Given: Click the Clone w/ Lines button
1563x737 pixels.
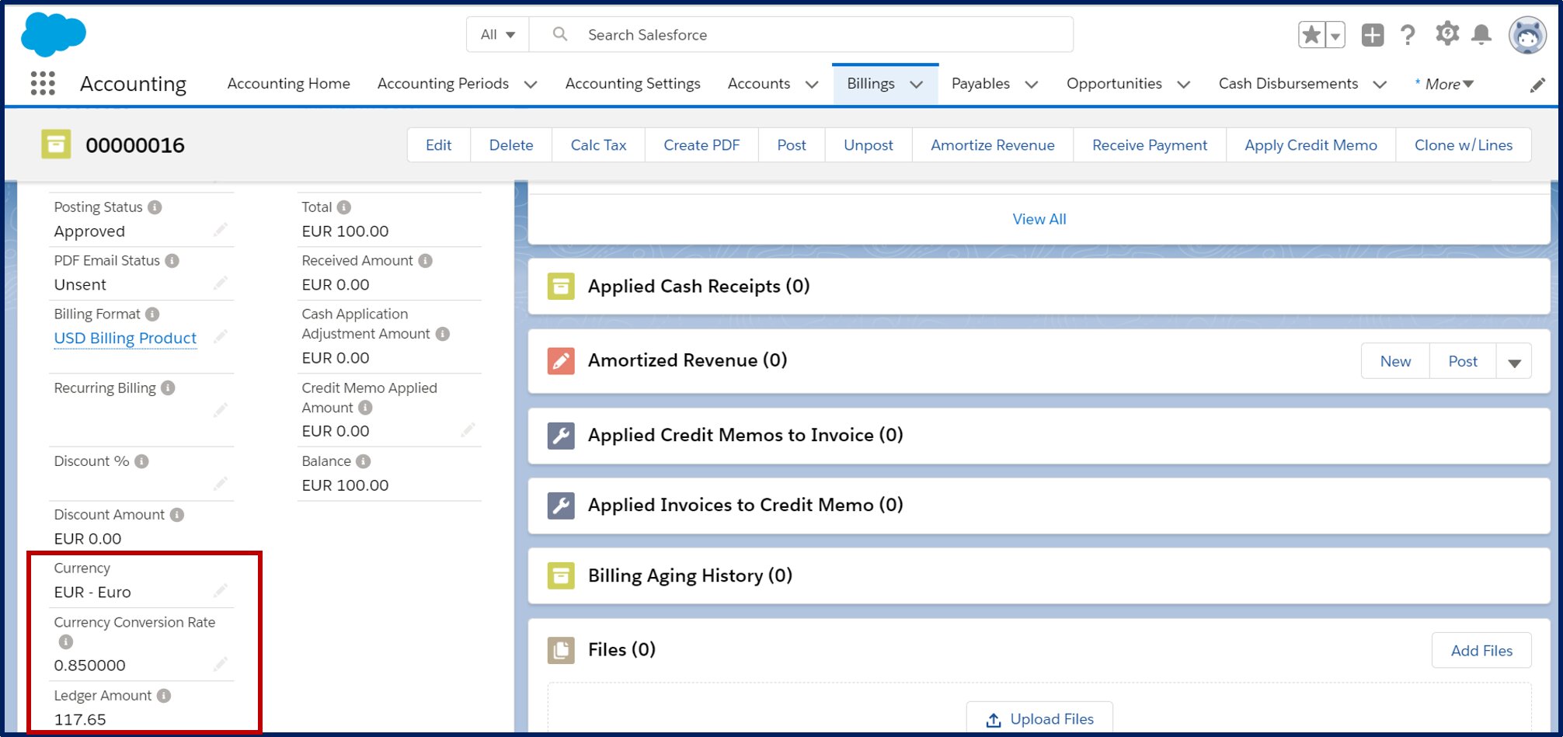Looking at the screenshot, I should click(1464, 145).
